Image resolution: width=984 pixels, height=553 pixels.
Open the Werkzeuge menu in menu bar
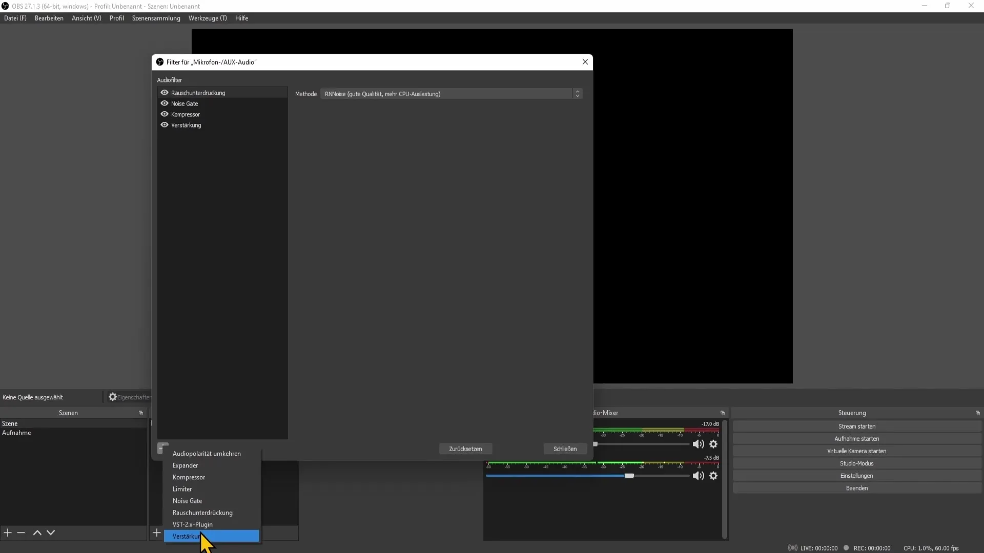click(x=208, y=18)
